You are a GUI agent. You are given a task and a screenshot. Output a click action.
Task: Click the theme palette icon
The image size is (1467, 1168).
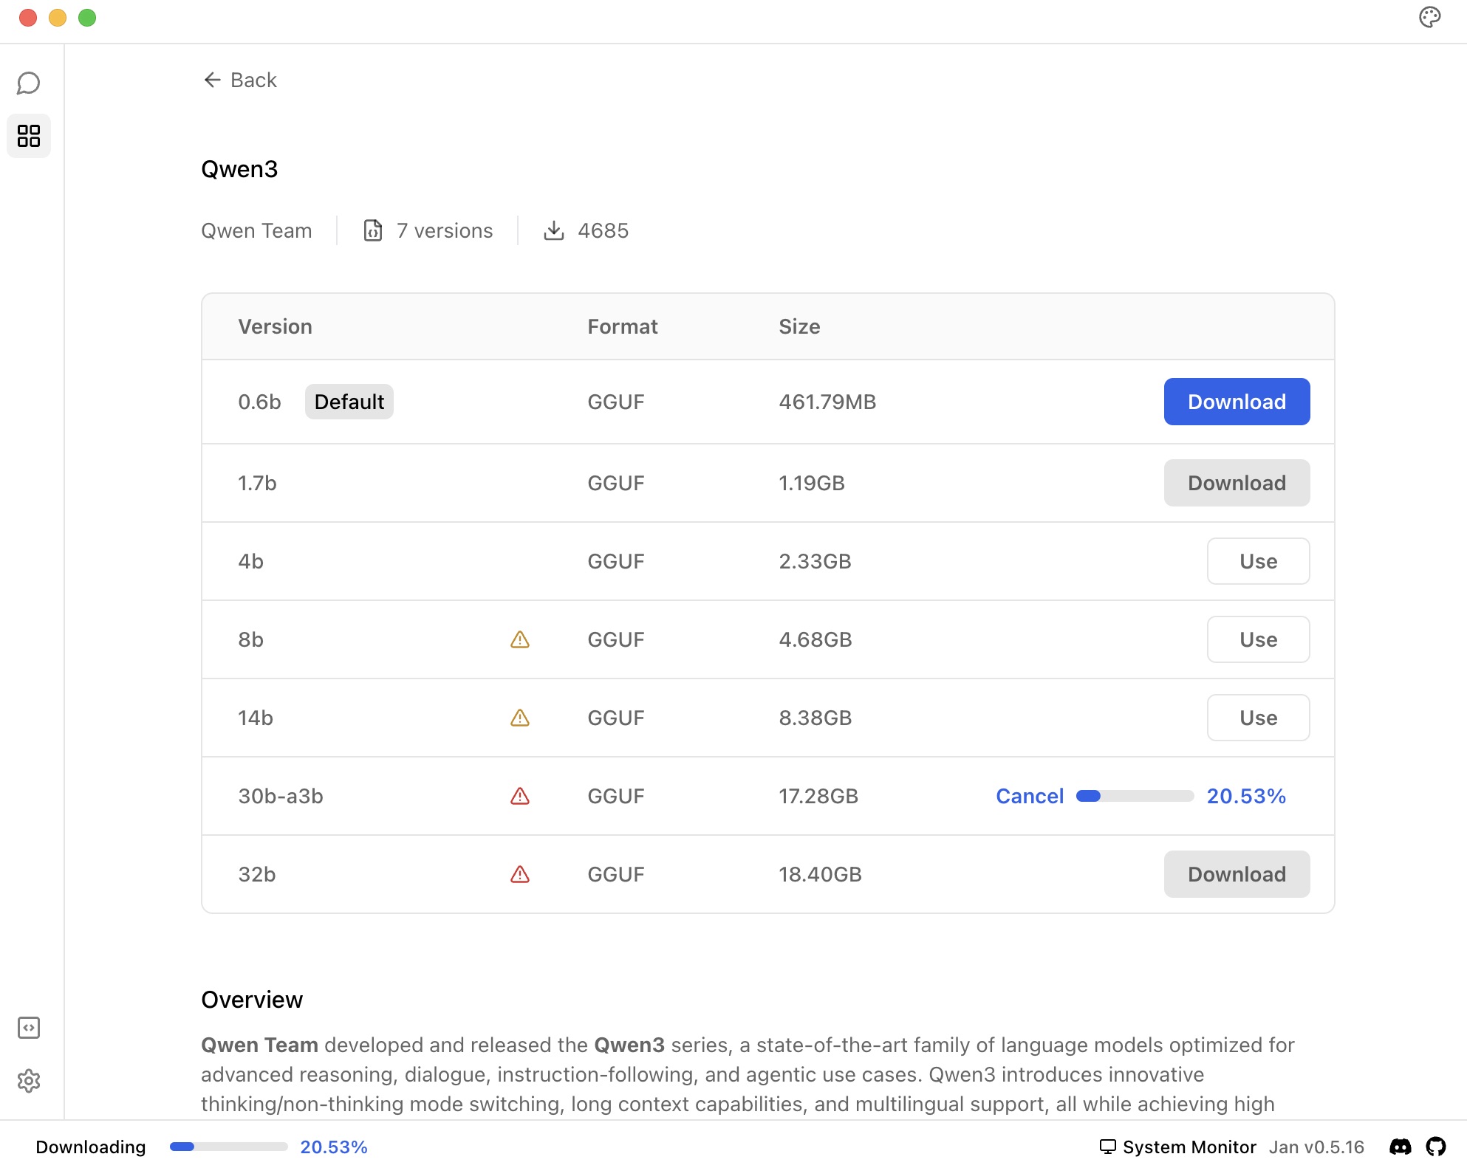tap(1429, 17)
